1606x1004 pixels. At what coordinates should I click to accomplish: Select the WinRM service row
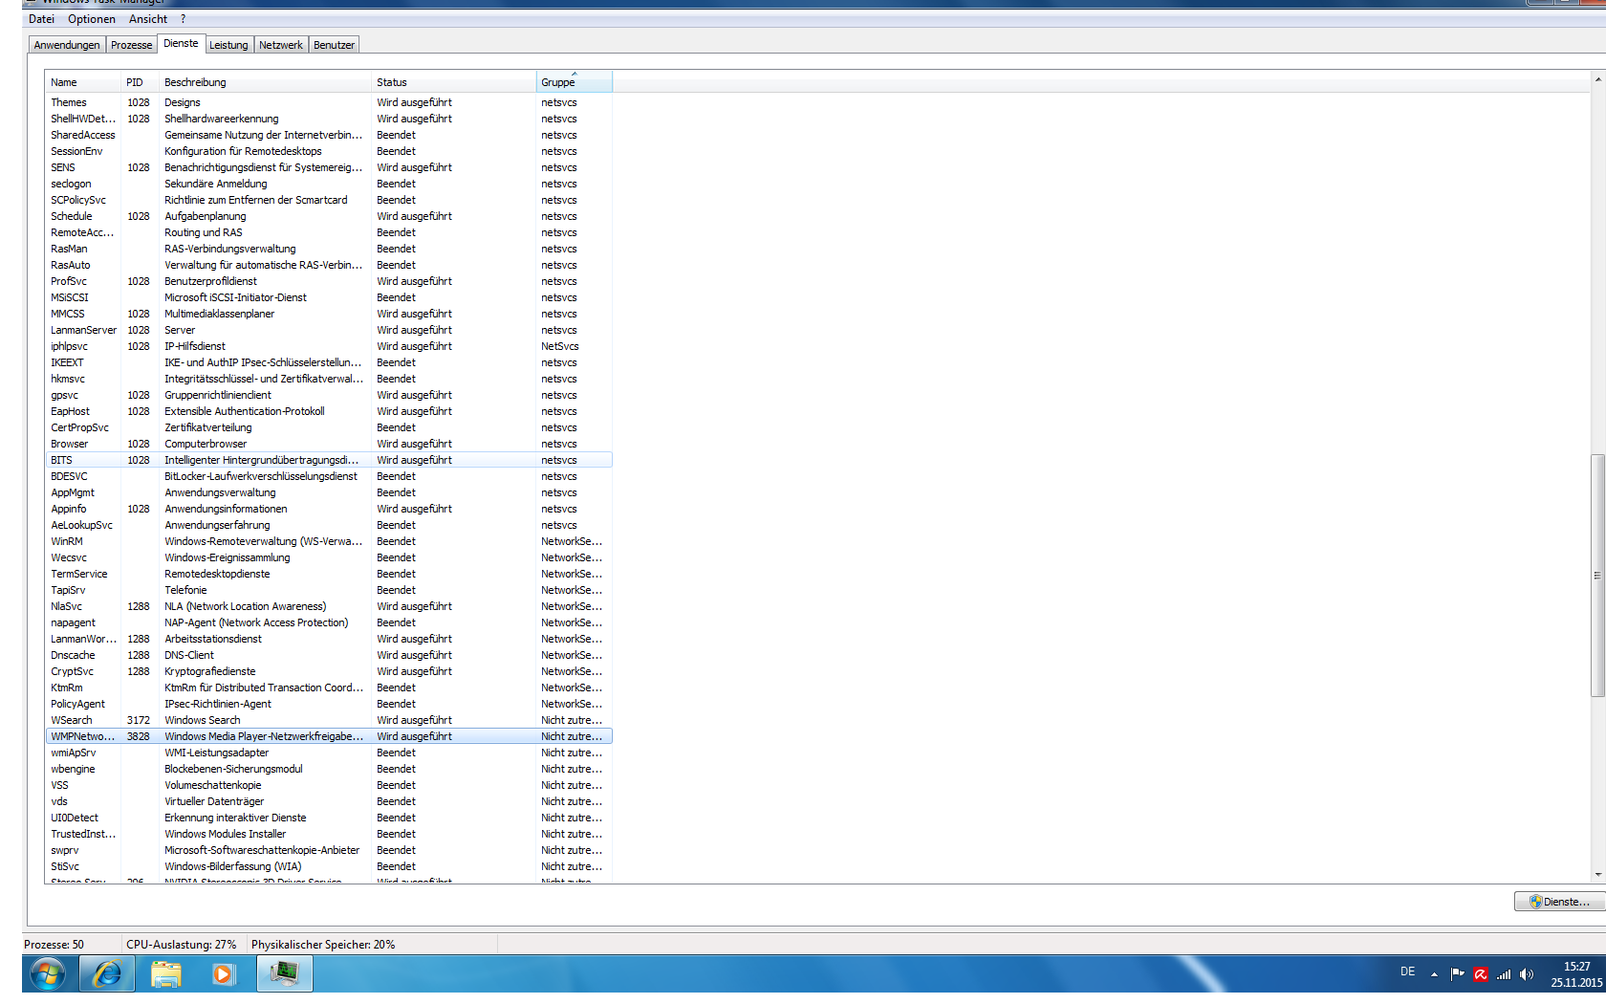point(329,541)
